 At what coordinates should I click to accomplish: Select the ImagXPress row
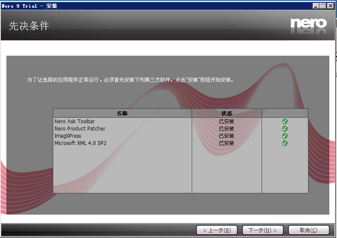[181, 136]
